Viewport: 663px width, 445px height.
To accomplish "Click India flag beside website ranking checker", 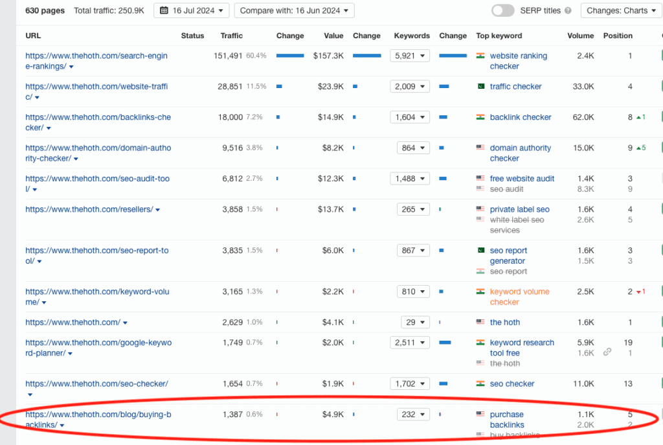I will [x=480, y=56].
